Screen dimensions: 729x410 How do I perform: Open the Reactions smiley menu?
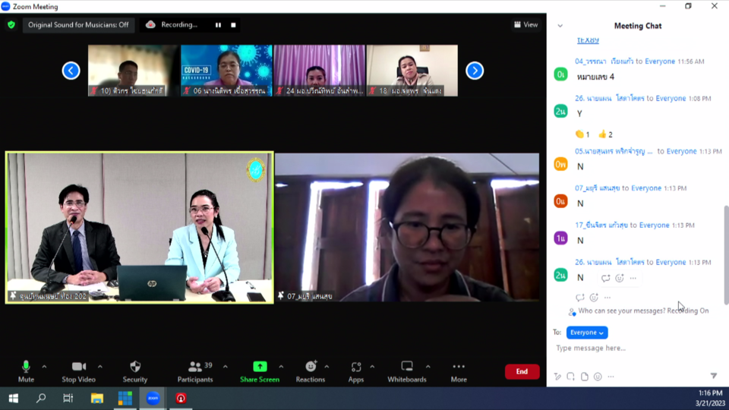click(x=311, y=371)
